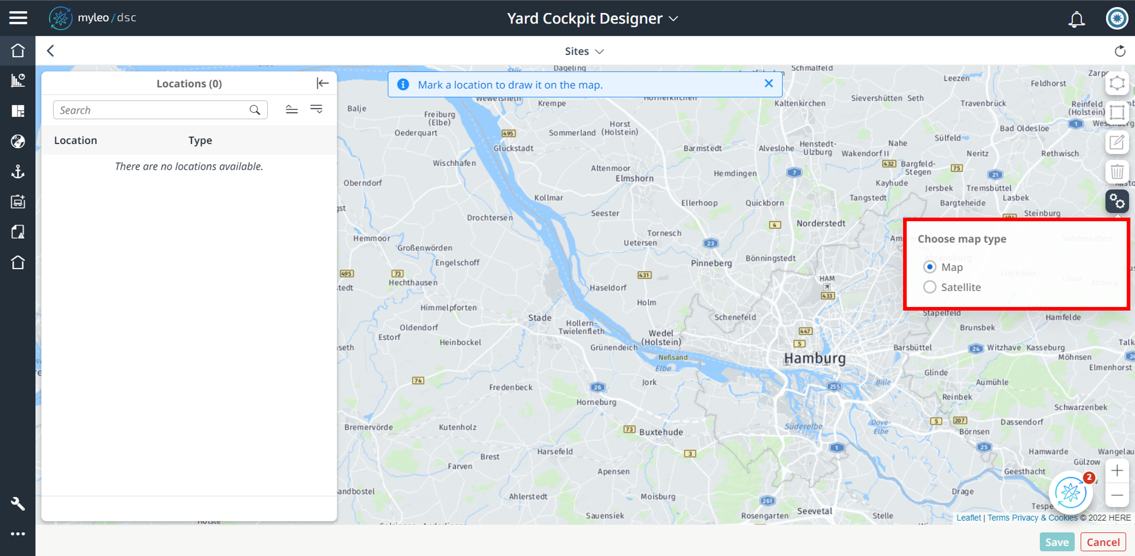Open the Sites dropdown
This screenshot has width=1135, height=556.
tap(584, 51)
